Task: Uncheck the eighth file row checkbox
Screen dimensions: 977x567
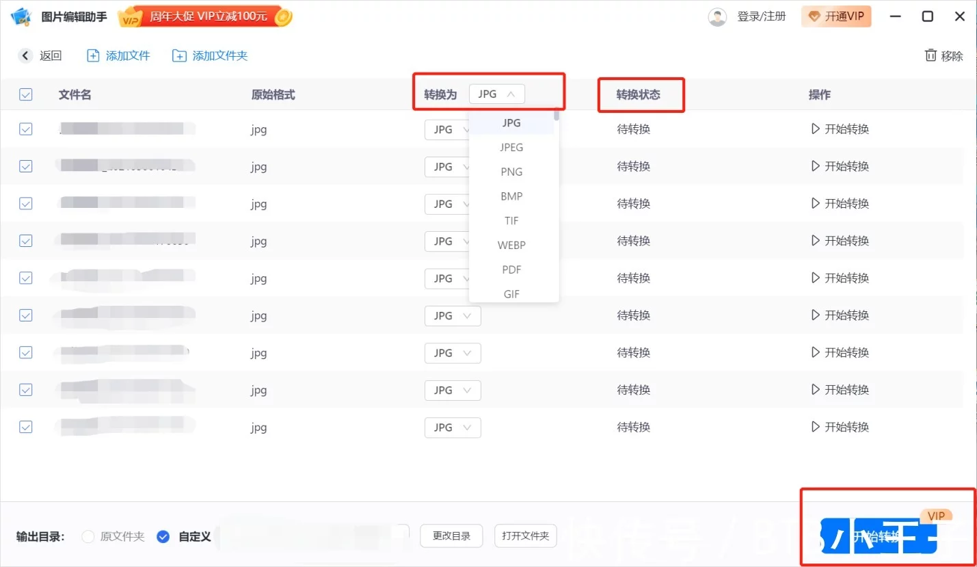Action: coord(26,390)
